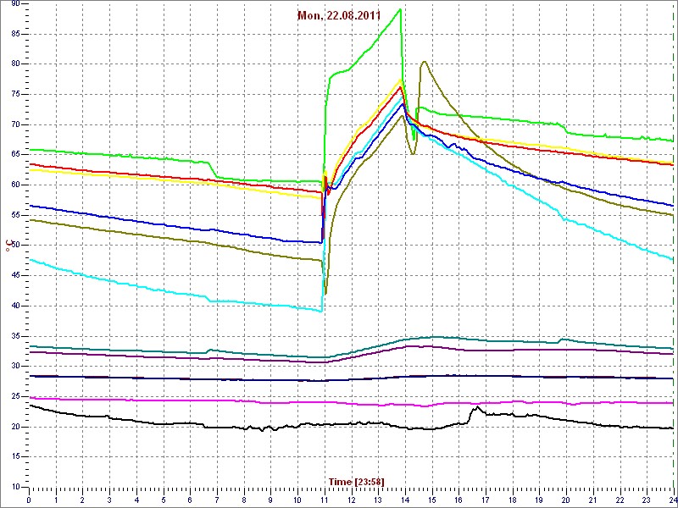Click the 55 temperature axis value

(x=15, y=216)
